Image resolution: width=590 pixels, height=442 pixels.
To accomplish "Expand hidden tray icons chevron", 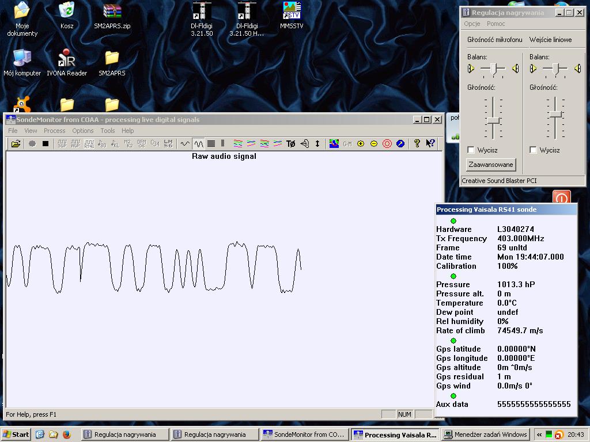I will (539, 435).
